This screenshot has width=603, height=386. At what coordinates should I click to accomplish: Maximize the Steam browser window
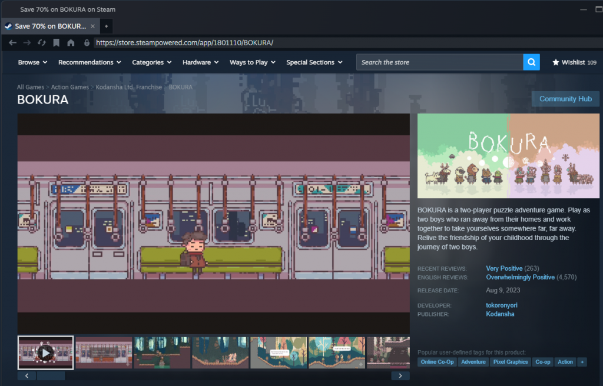(599, 9)
